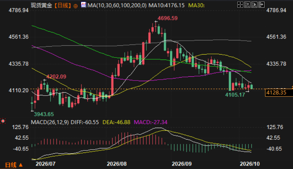This screenshot has height=169, width=293.
Task: Click the MA10:4176.15 value
Action: click(x=166, y=5)
